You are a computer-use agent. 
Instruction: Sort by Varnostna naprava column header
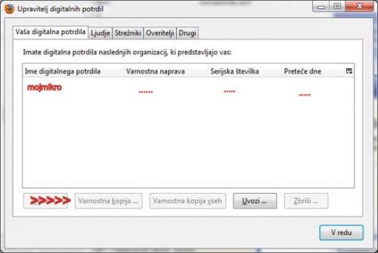coord(166,72)
